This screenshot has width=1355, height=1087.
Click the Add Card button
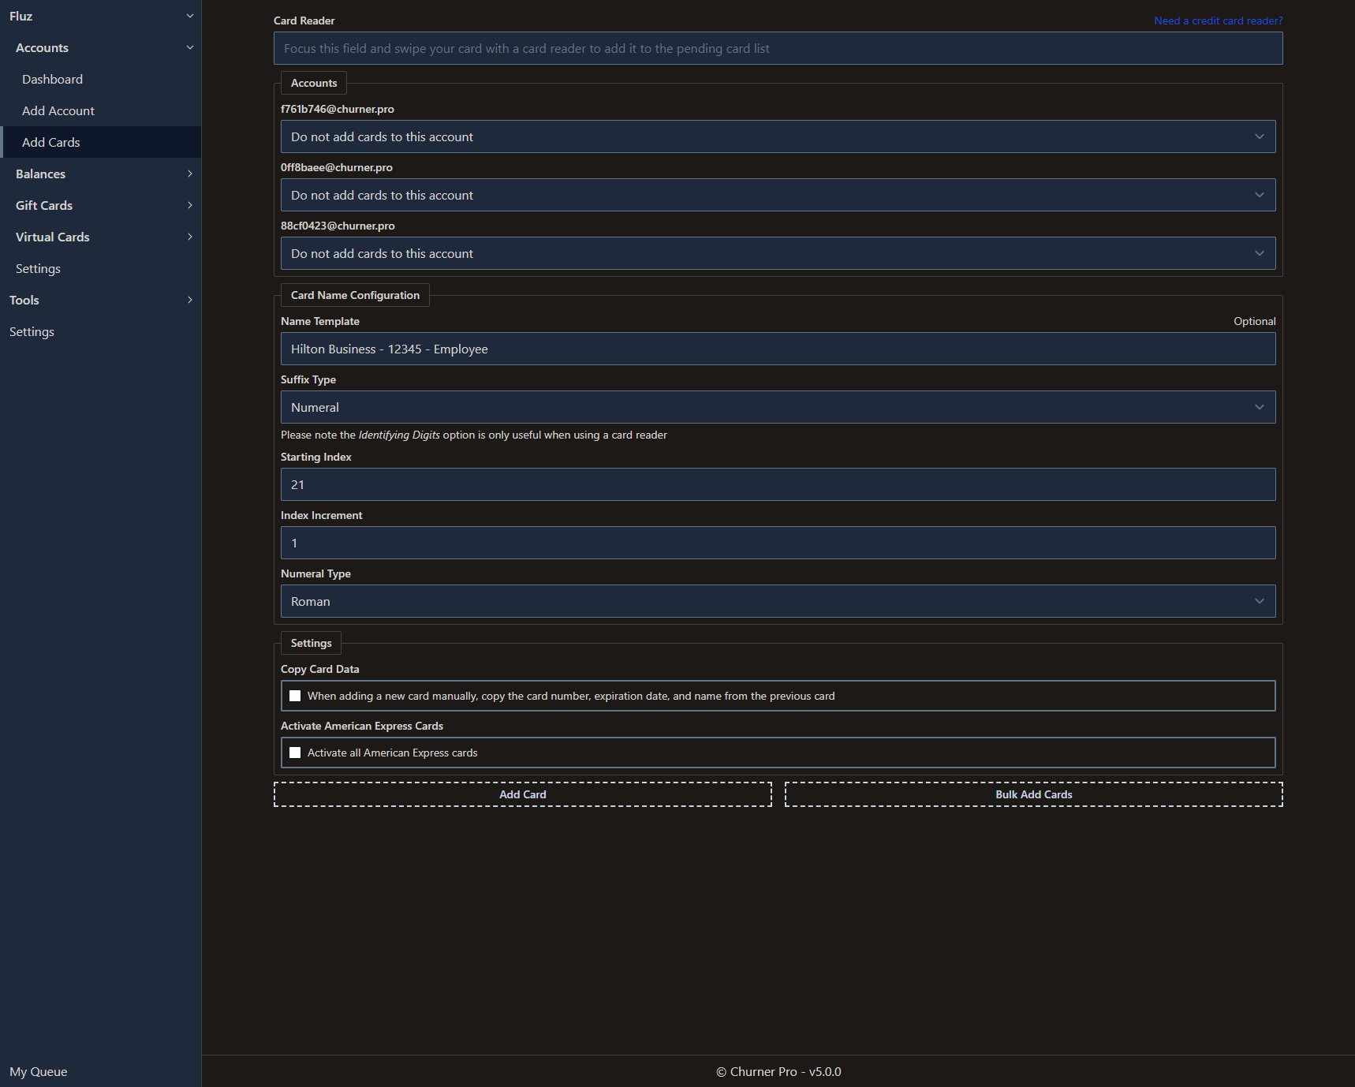coord(522,794)
